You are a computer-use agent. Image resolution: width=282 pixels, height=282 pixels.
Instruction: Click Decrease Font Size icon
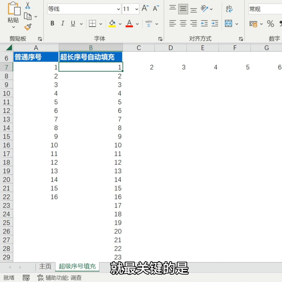156,8
